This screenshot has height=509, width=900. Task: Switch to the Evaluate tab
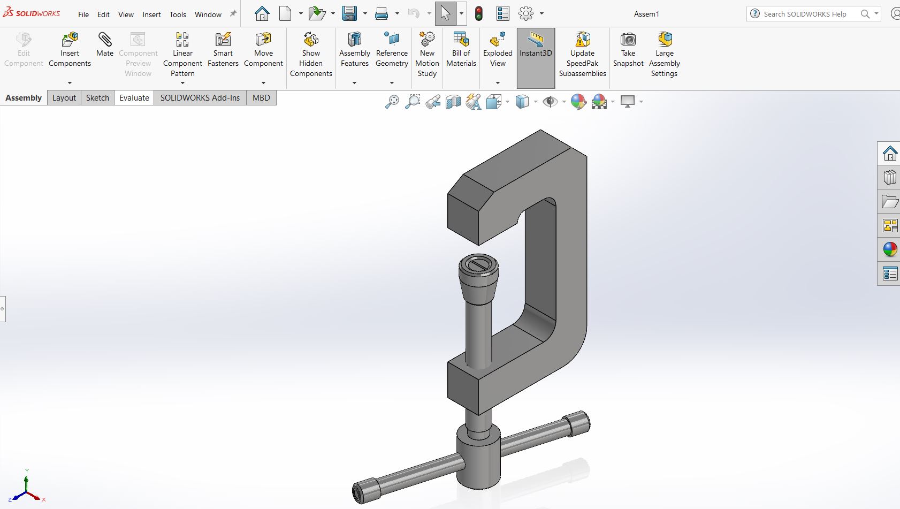tap(134, 98)
